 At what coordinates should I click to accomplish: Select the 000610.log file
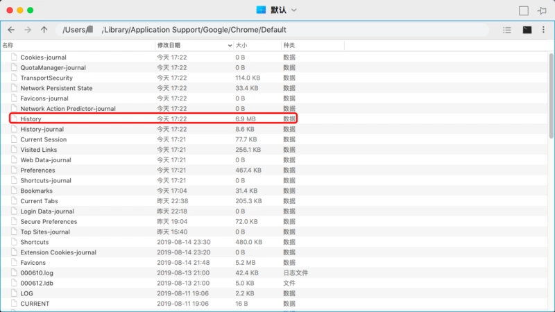coord(37,272)
